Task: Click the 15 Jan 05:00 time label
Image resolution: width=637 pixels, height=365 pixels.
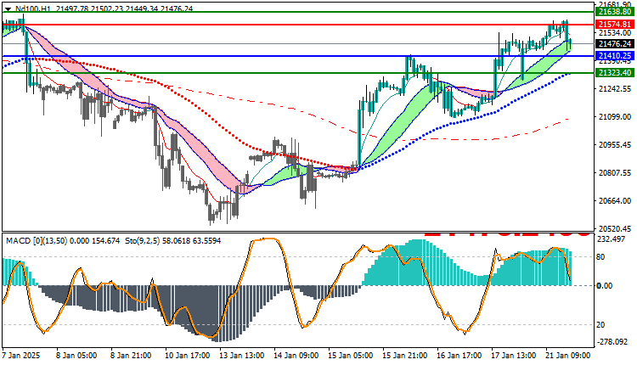Action: coord(351,356)
